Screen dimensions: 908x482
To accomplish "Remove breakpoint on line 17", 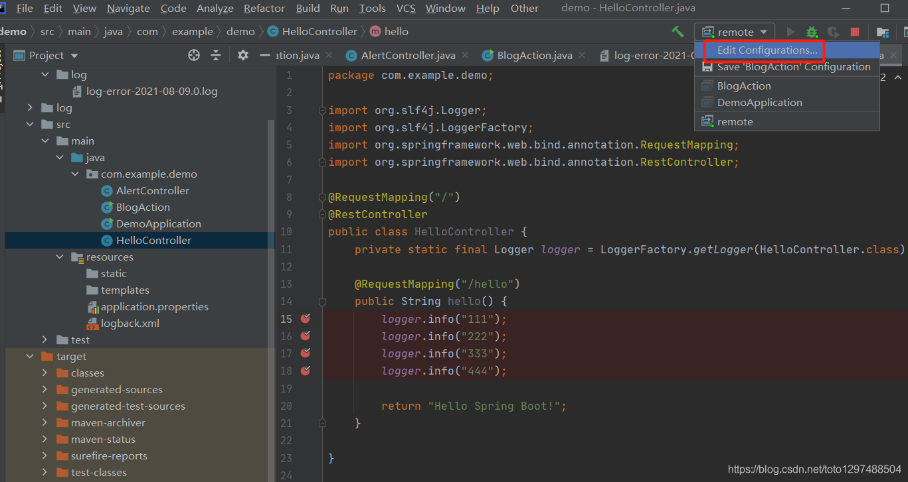I will pyautogui.click(x=306, y=353).
